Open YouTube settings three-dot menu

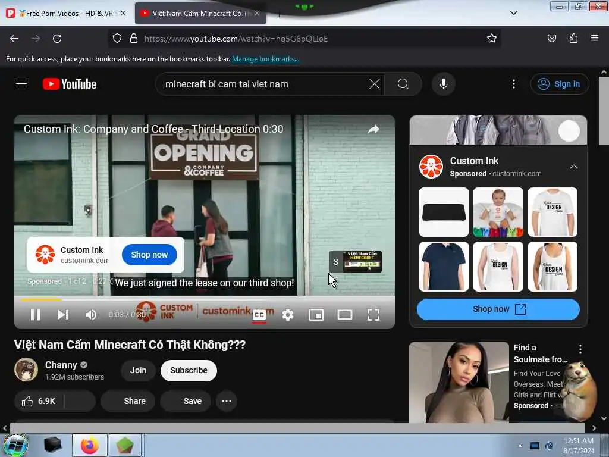[513, 84]
